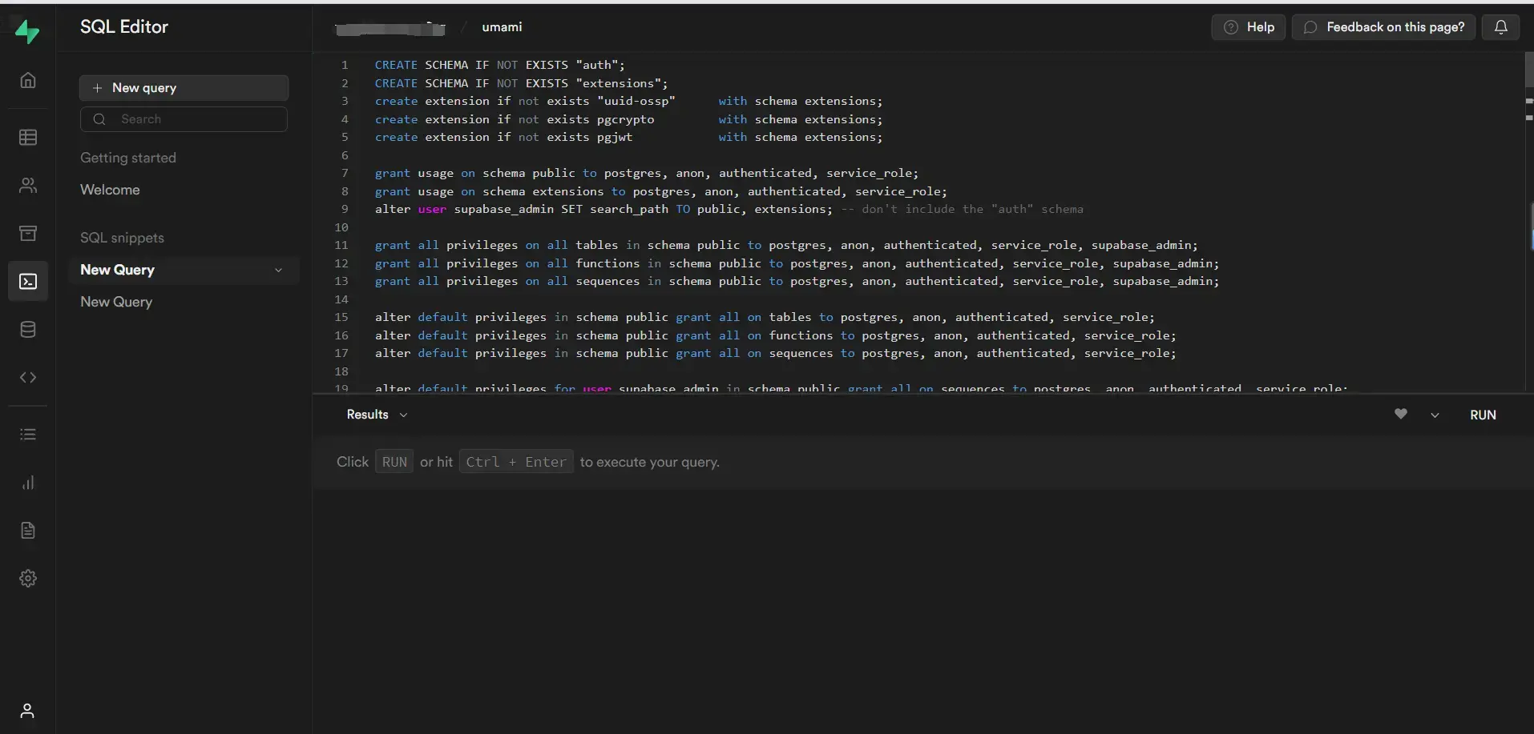Open the project Settings gear icon
The width and height of the screenshot is (1534, 734).
[x=28, y=579]
